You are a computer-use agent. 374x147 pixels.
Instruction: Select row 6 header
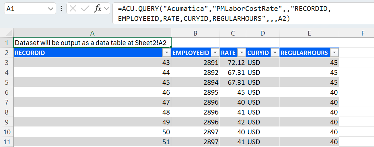coord(7,92)
